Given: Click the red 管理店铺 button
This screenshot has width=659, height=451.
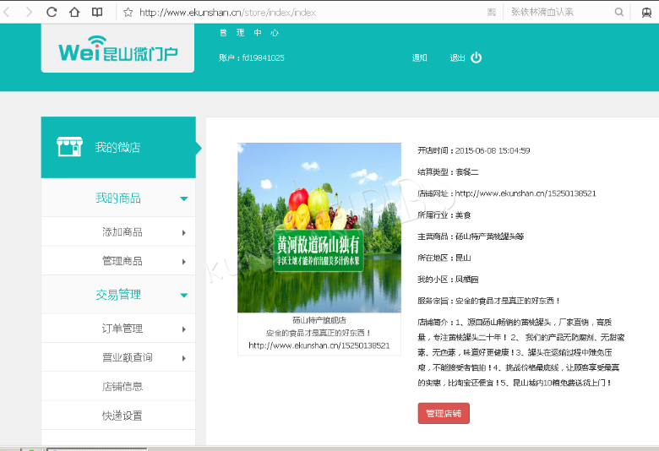Looking at the screenshot, I should tap(444, 414).
